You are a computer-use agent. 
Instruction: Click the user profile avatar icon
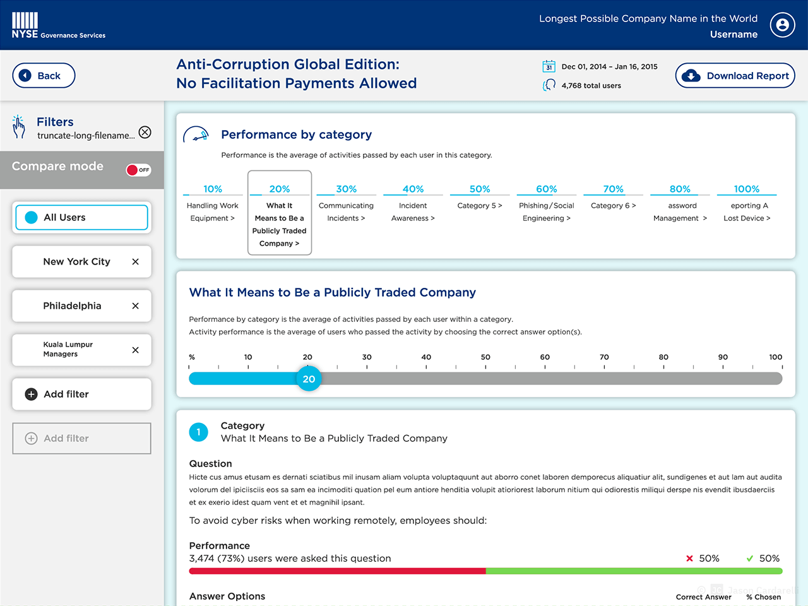click(782, 25)
